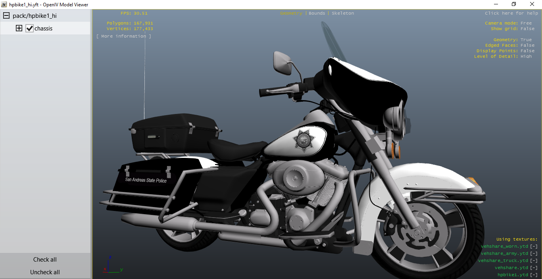This screenshot has width=542, height=279.
Task: Restore down the Model Viewer window
Action: (x=514, y=4)
